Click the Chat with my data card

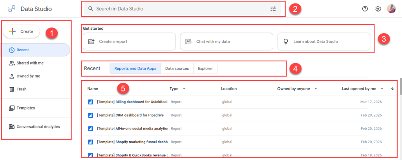click(227, 41)
